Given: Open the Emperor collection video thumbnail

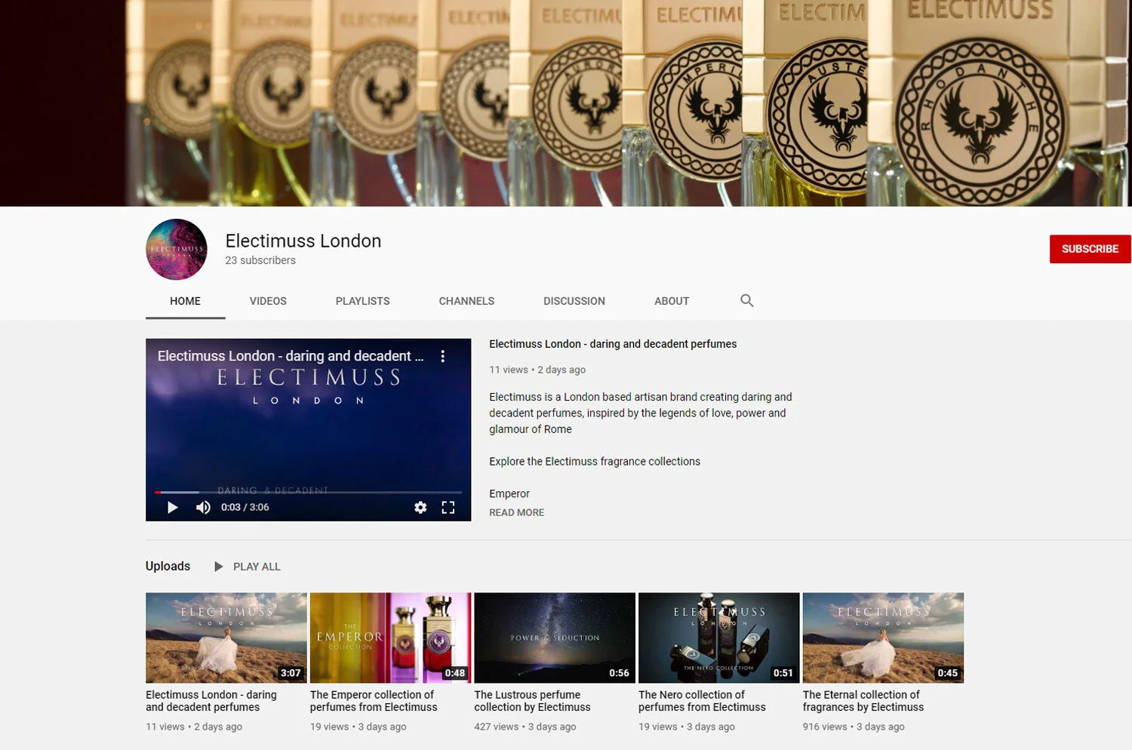Looking at the screenshot, I should coord(390,638).
